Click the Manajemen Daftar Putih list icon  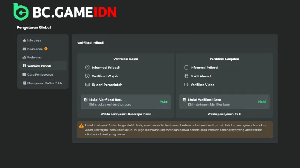[x=24, y=83]
